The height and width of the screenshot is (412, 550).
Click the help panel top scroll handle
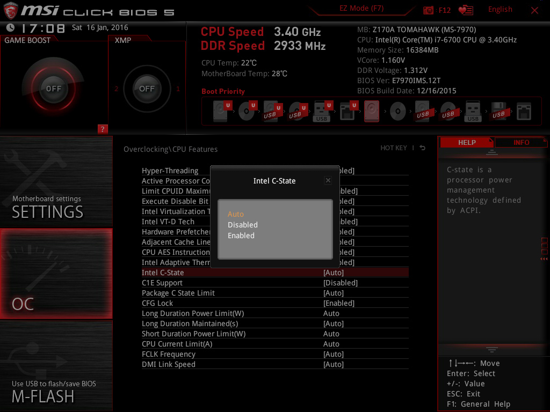point(492,152)
